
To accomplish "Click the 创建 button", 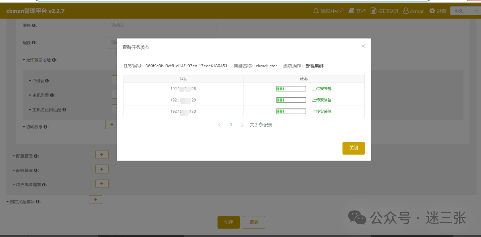I will (228, 223).
